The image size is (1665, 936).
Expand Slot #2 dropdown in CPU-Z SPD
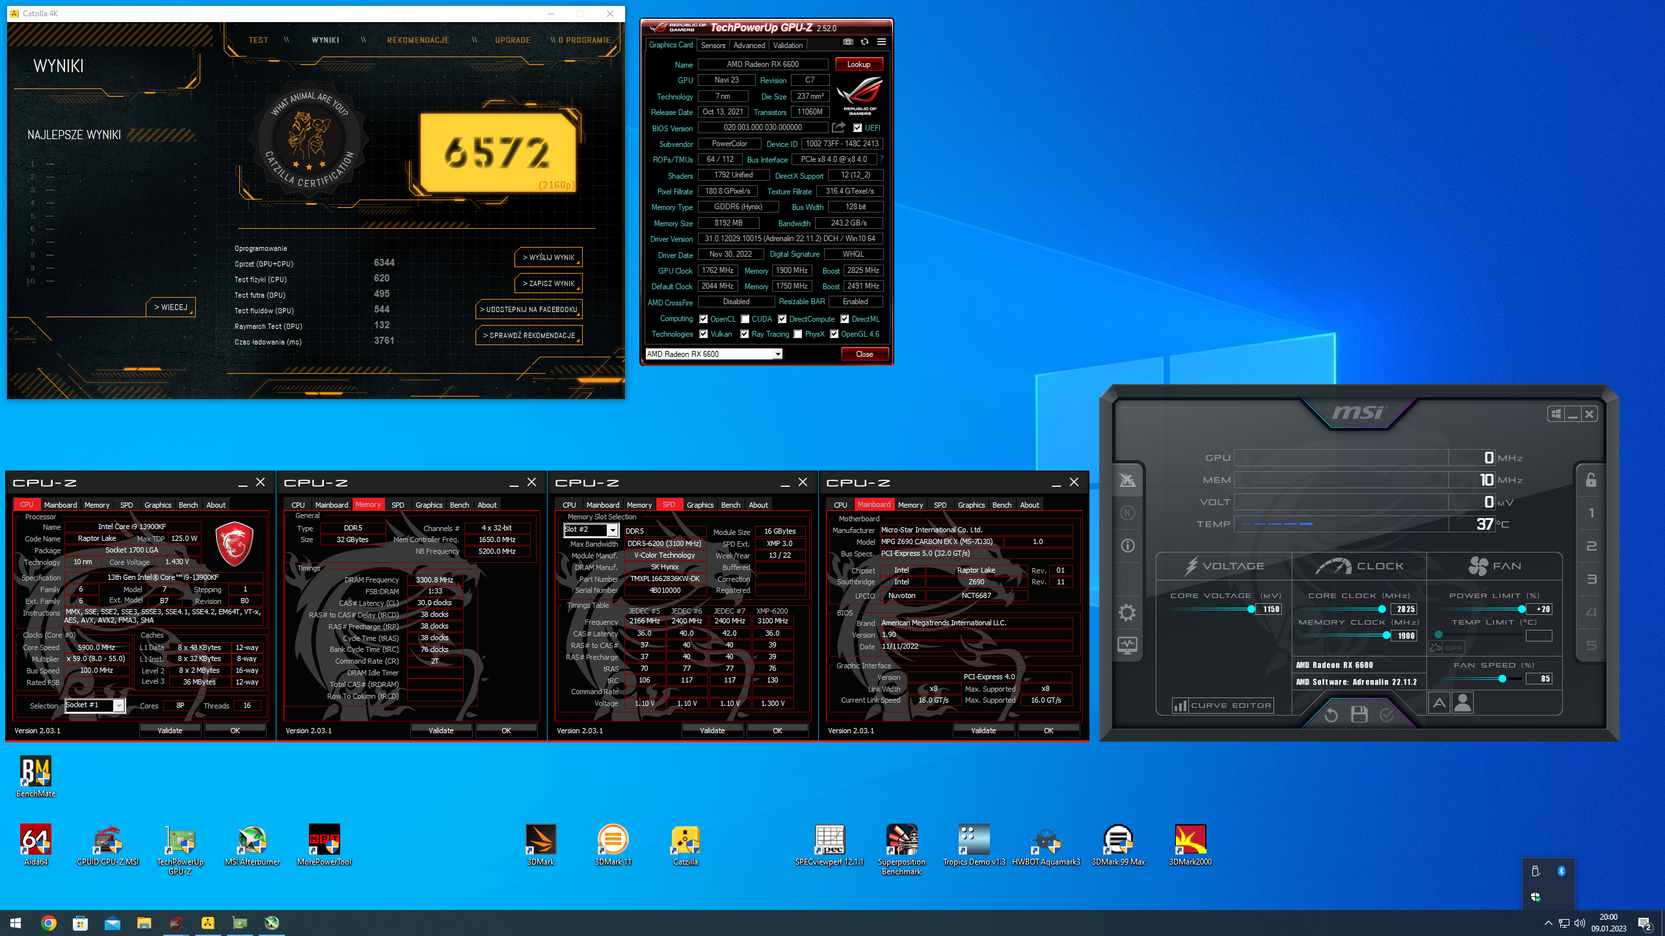point(612,530)
